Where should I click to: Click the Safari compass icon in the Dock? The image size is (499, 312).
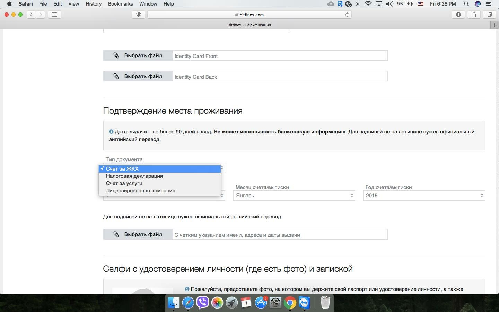coord(188,303)
